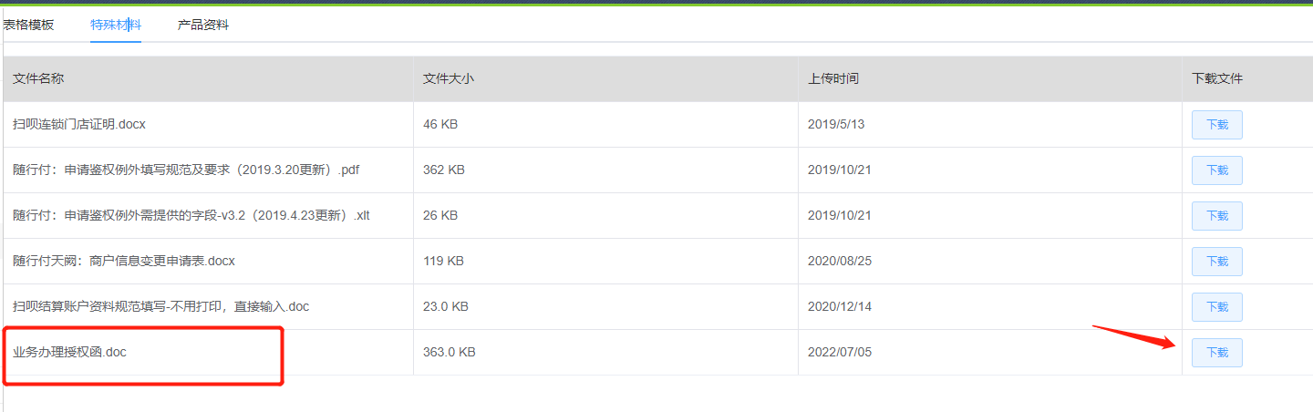1313x412 pixels.
Task: Click the 2020/12/14 upload date cell
Action: (x=840, y=306)
